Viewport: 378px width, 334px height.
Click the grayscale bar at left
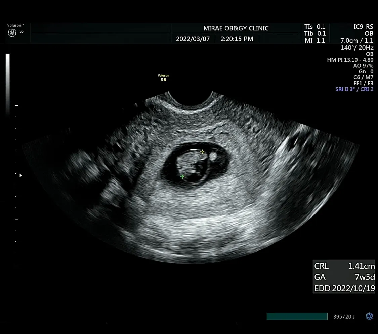tap(8, 84)
